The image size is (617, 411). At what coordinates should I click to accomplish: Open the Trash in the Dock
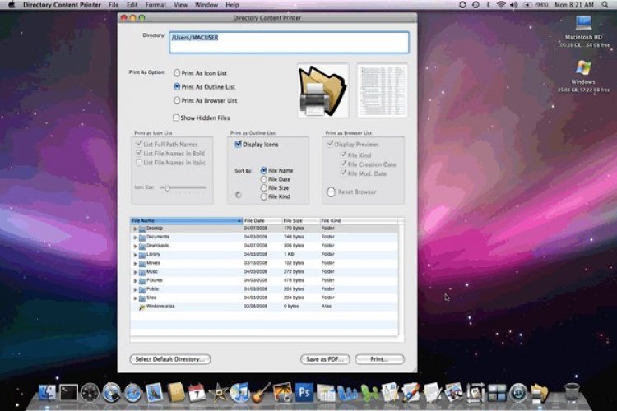click(573, 393)
